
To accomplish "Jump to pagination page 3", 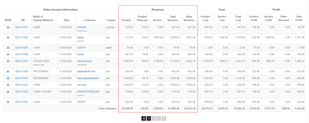I will click(x=159, y=118).
